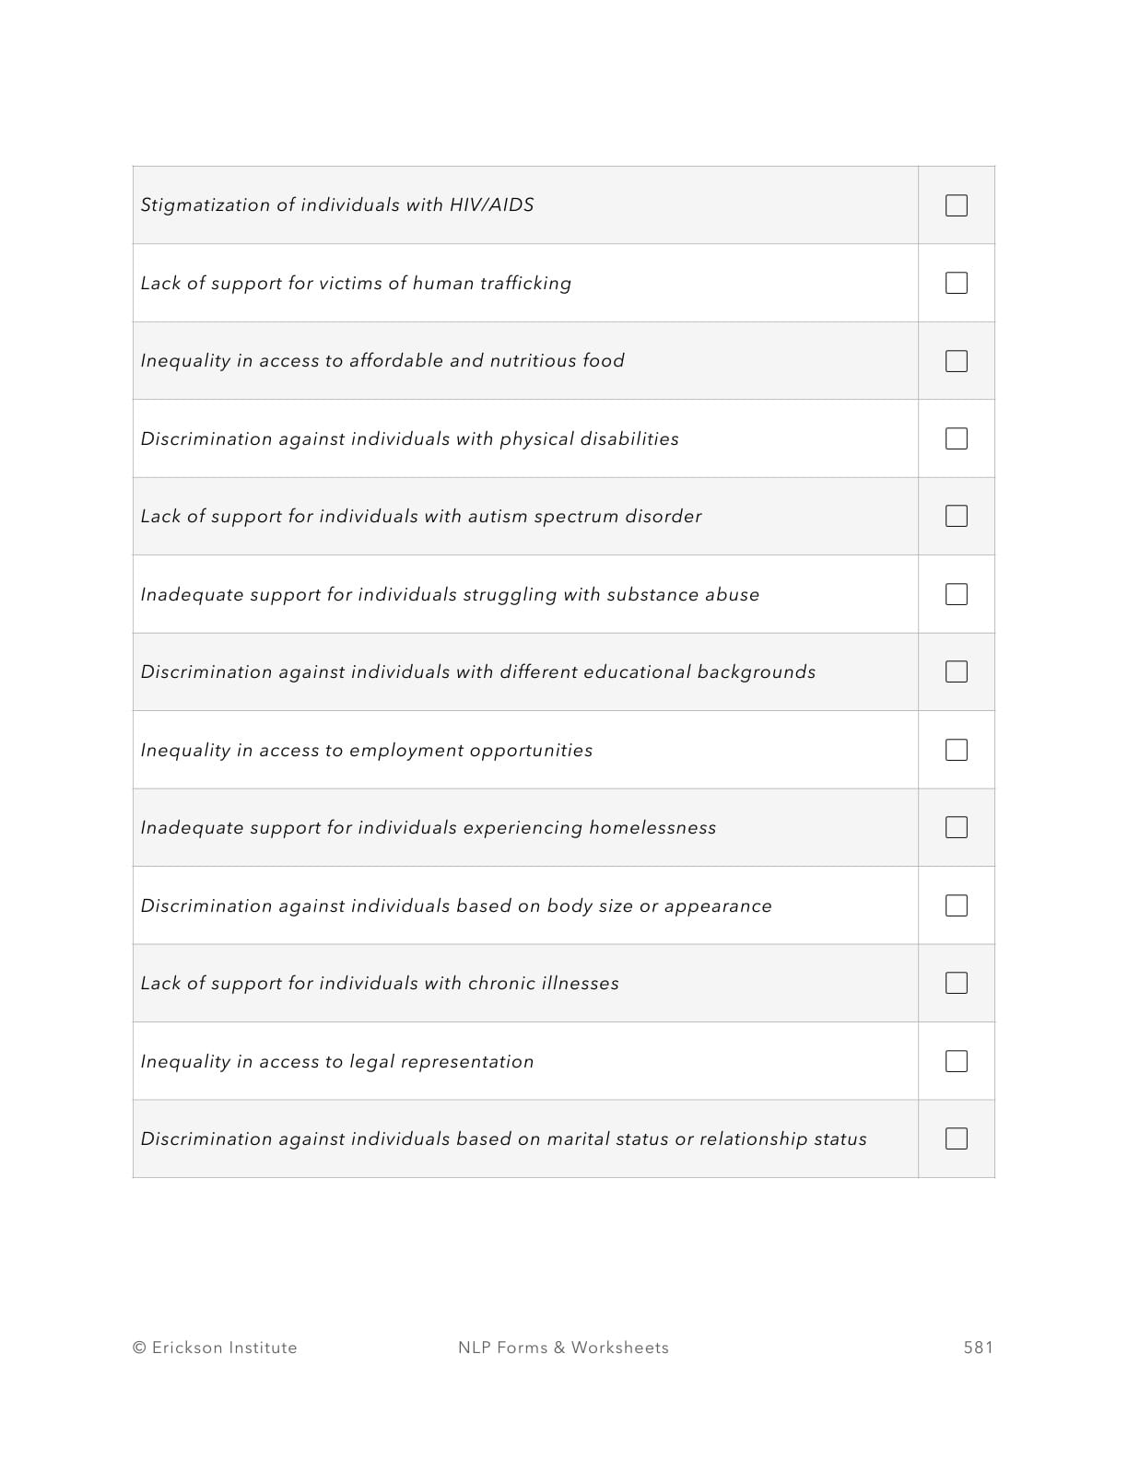Click the NLP Forms & Worksheets footer
The height and width of the screenshot is (1459, 1128).
point(563,1348)
